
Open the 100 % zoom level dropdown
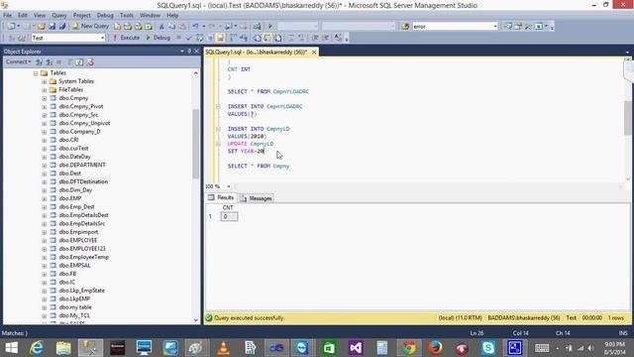pos(229,186)
